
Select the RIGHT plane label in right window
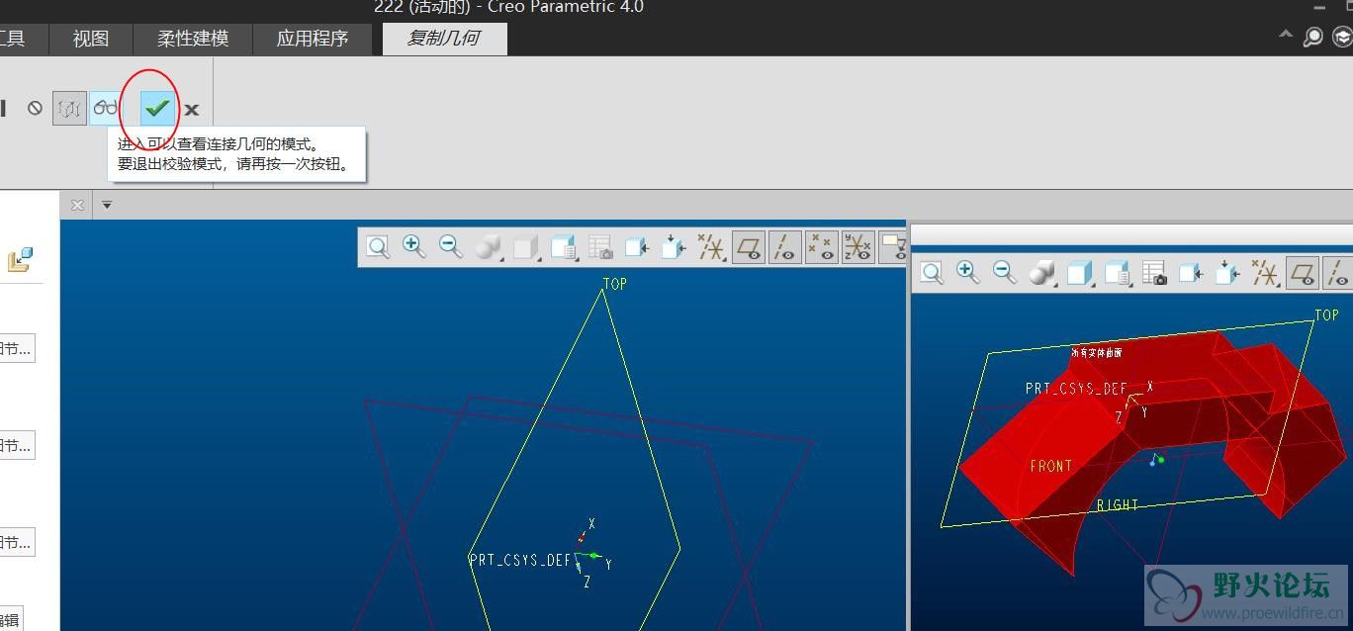(x=1118, y=504)
